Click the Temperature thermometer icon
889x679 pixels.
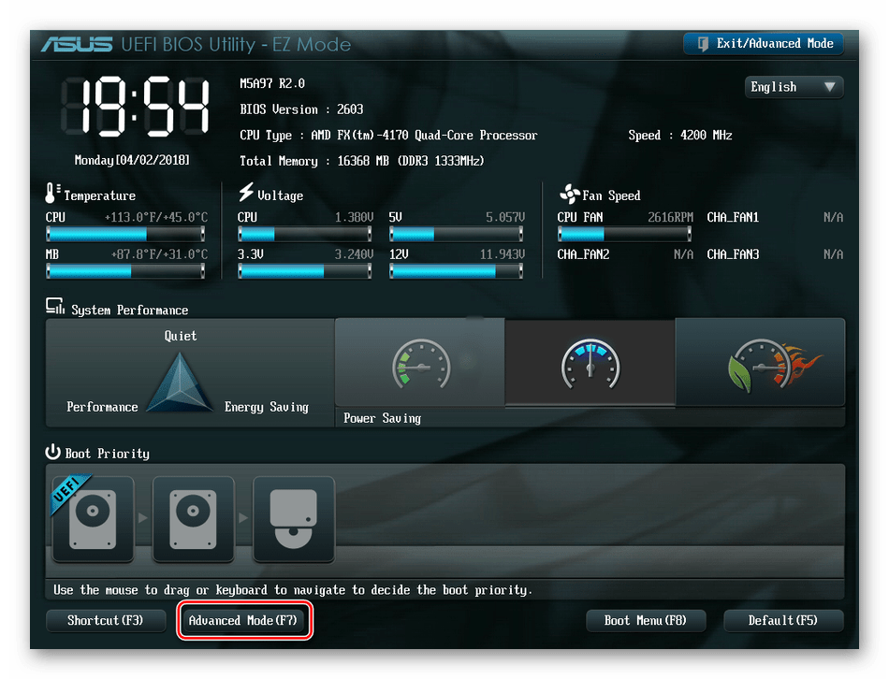click(52, 193)
